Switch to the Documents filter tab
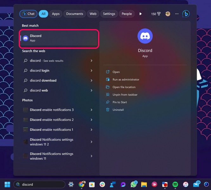Image resolution: width=211 pixels, height=190 pixels. [x=74, y=14]
